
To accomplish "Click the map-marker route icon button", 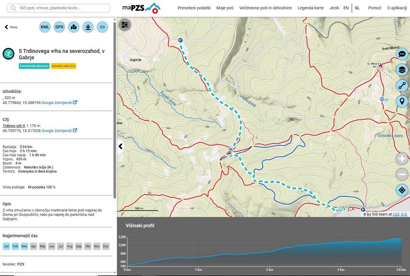I will pyautogui.click(x=74, y=27).
